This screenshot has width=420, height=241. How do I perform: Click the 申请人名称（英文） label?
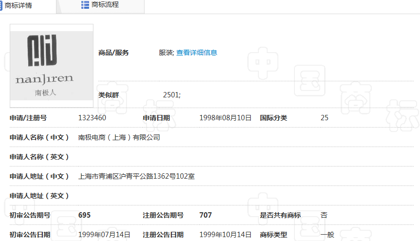click(x=39, y=157)
